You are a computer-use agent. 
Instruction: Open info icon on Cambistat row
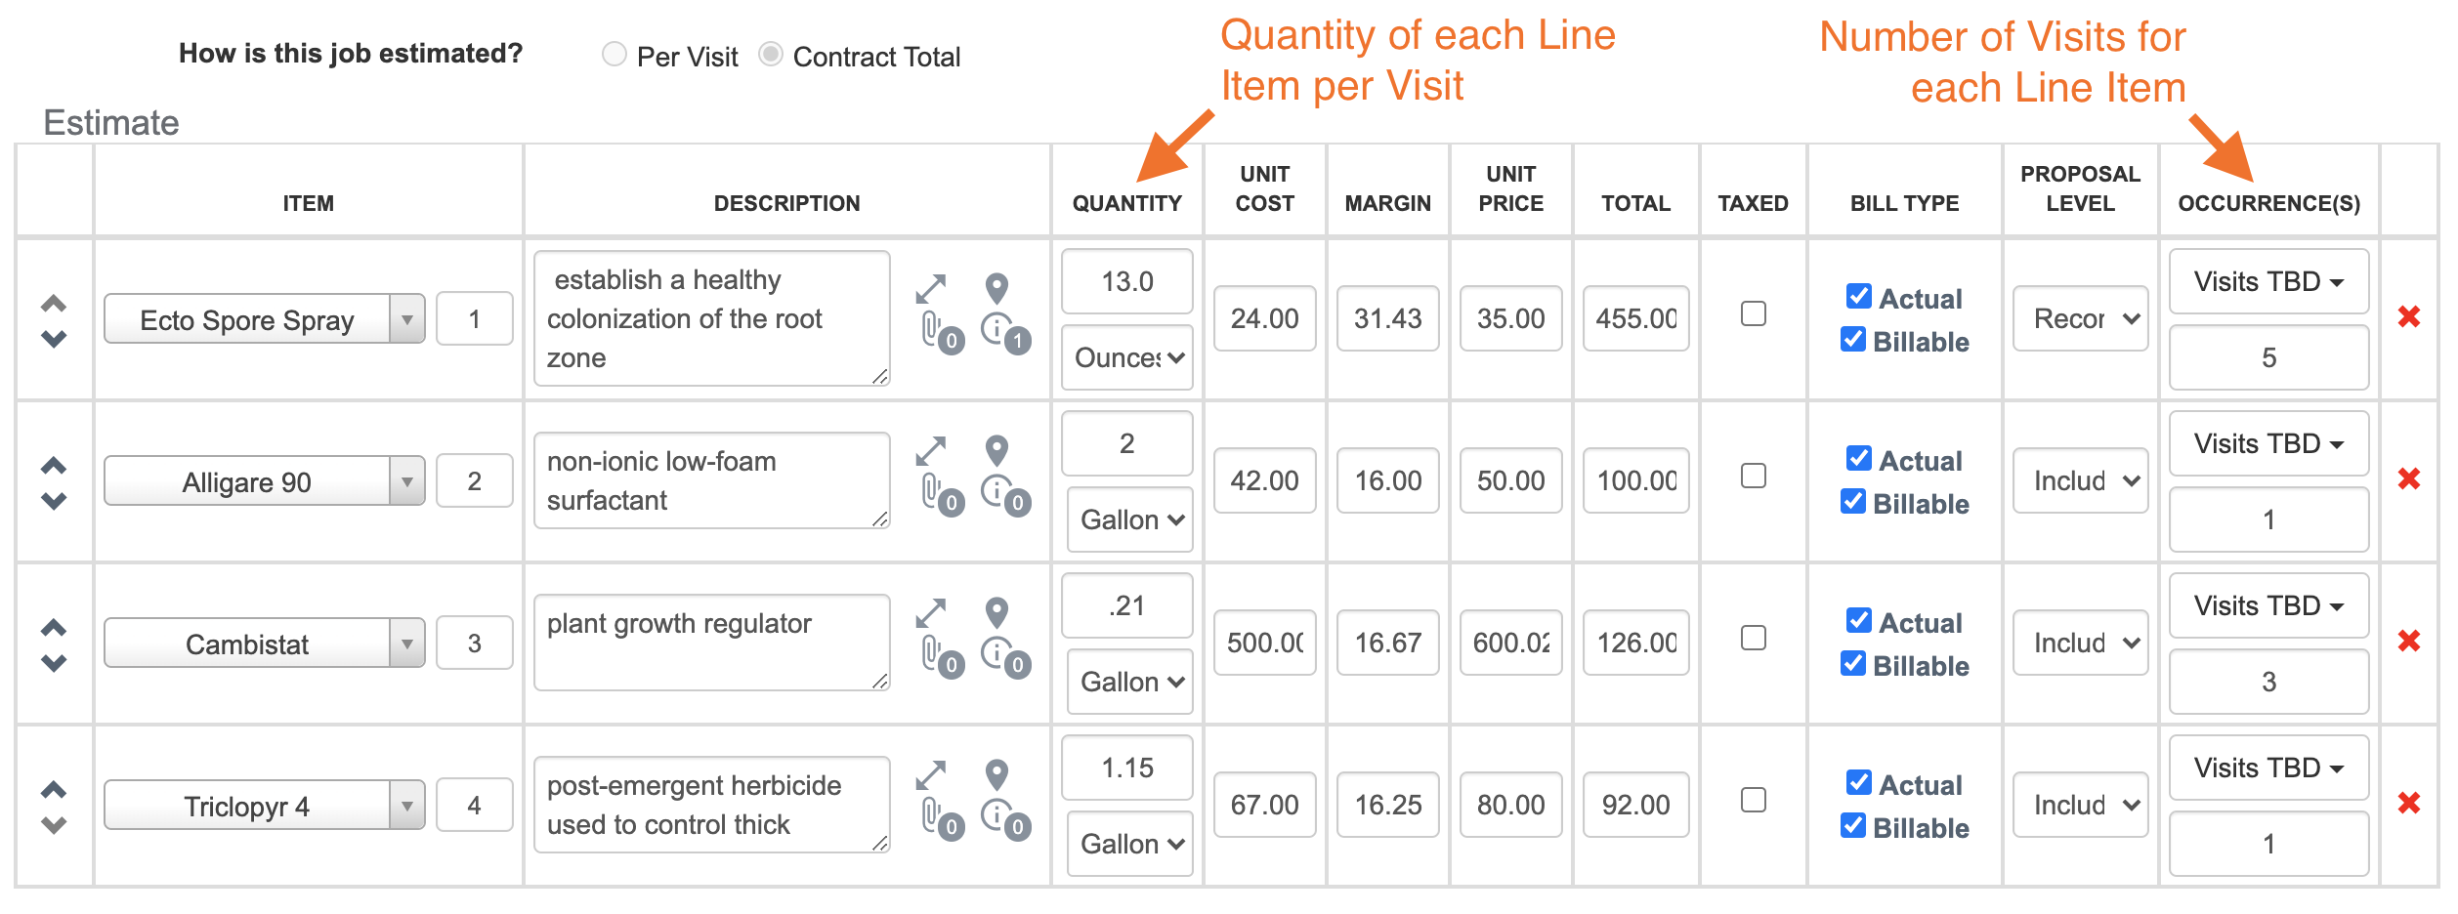(x=1005, y=657)
